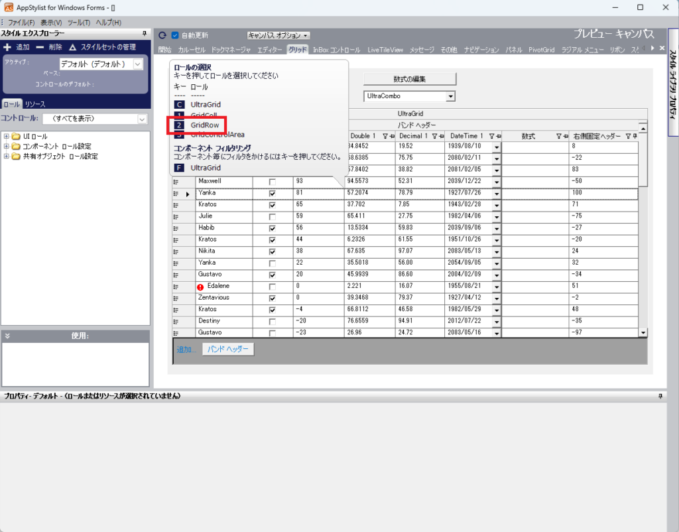Pin the DateTime 1 column
This screenshot has height=532, width=679.
[x=499, y=136]
